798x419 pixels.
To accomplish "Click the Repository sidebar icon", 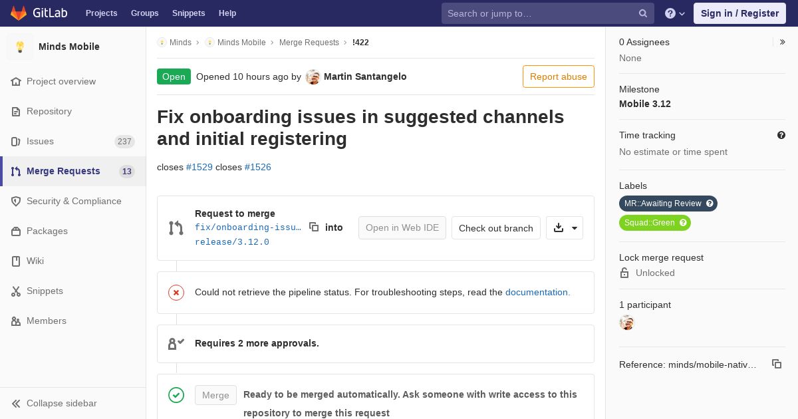I will click(x=16, y=111).
